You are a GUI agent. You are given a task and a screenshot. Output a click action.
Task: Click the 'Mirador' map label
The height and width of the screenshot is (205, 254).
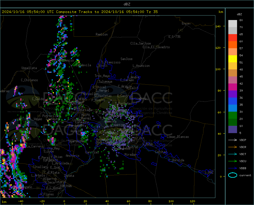130,155
